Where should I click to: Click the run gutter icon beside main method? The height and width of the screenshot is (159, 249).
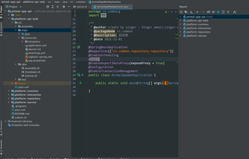click(80, 83)
